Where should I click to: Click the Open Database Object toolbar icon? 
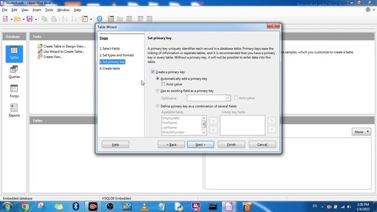[120, 19]
